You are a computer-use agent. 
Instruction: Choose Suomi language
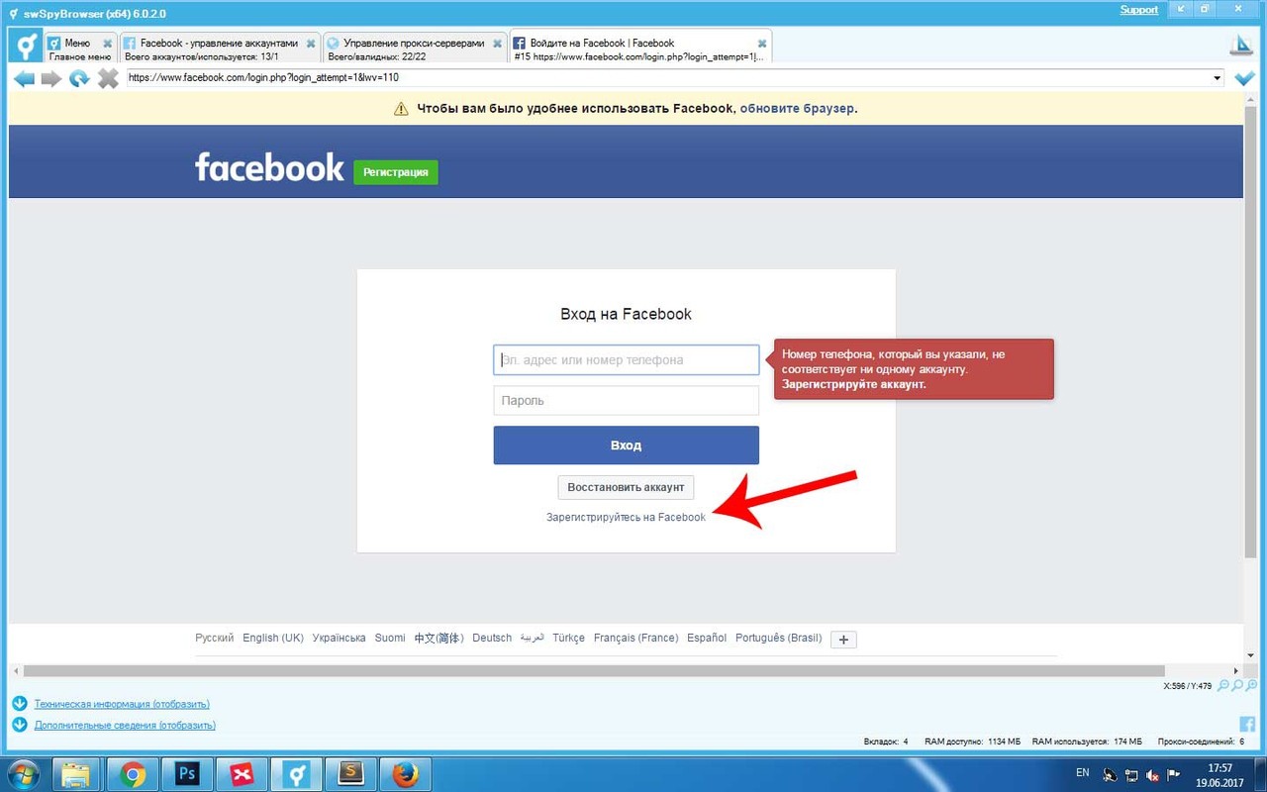tap(390, 639)
